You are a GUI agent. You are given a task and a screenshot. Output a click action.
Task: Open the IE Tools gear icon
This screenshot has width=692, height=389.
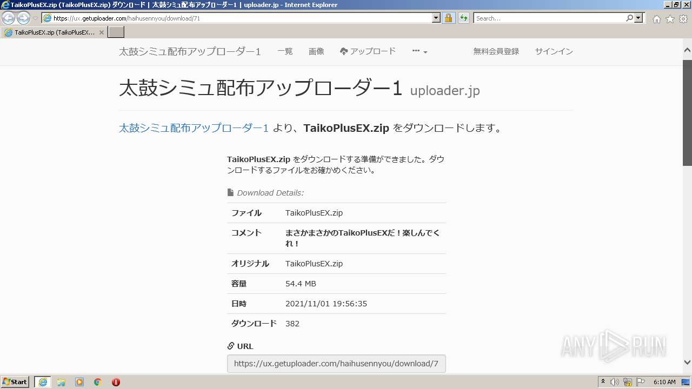tap(683, 19)
